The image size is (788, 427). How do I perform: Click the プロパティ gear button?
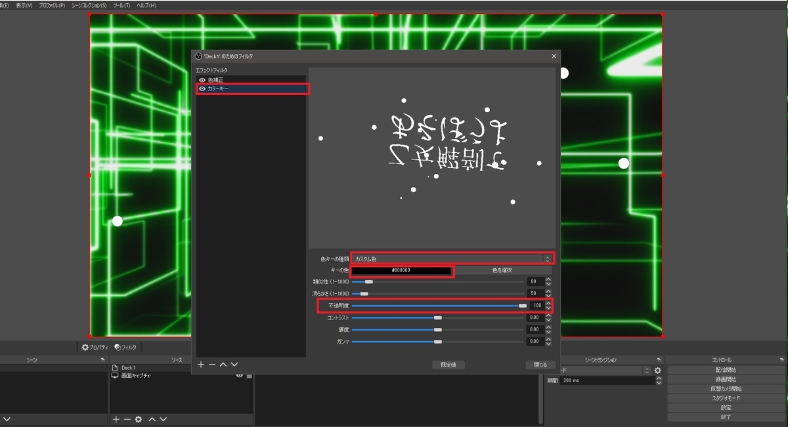point(95,347)
